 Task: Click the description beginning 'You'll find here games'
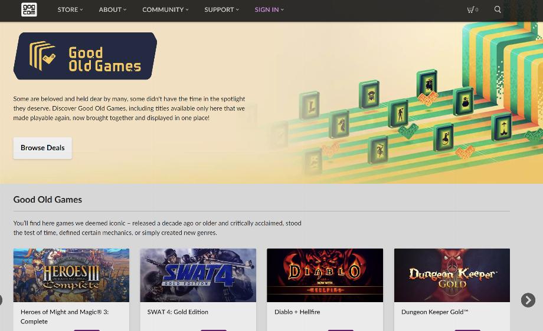click(157, 228)
